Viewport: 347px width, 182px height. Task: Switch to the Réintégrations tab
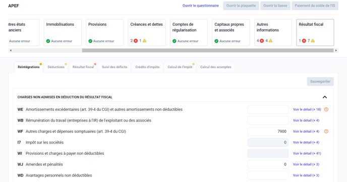[29, 67]
